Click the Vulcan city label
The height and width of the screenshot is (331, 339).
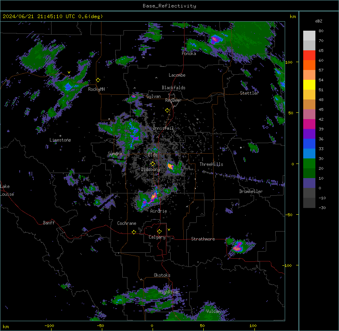214,311
